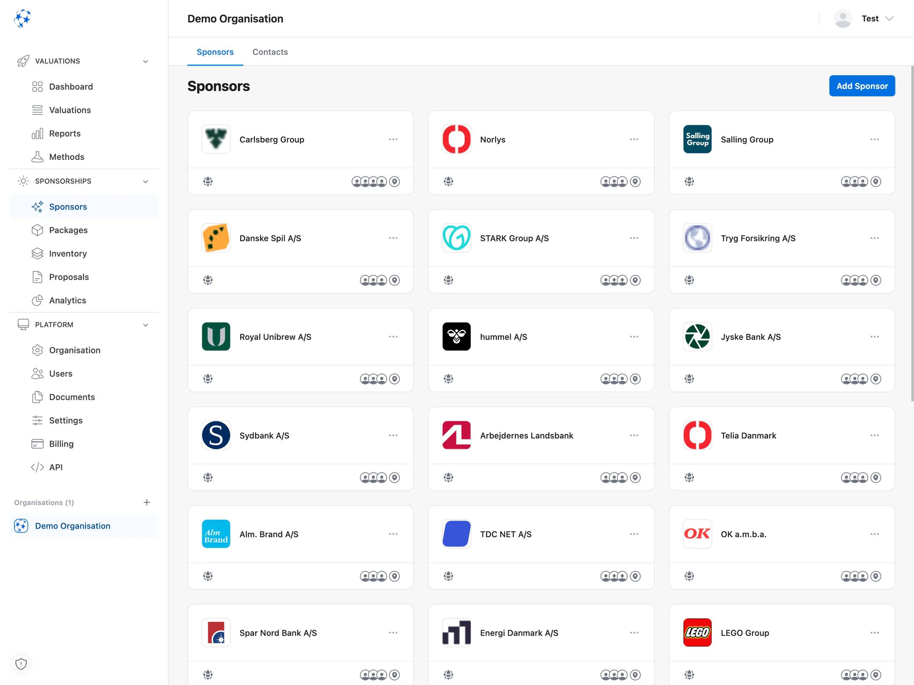The height and width of the screenshot is (685, 914).
Task: Open the Users page
Action: 84,373
